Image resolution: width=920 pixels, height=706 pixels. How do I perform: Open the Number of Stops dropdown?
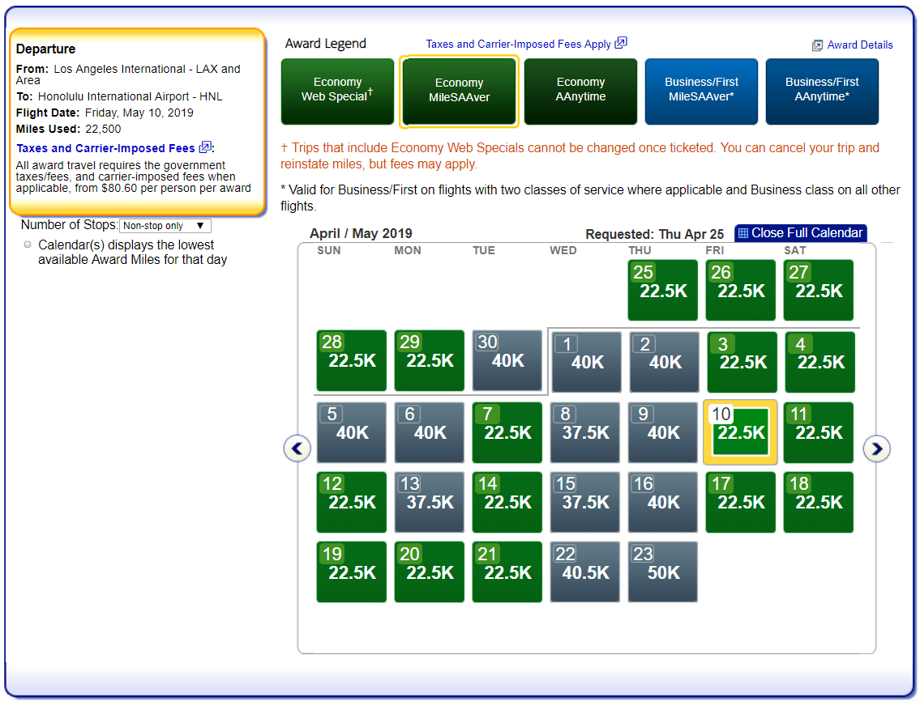165,226
